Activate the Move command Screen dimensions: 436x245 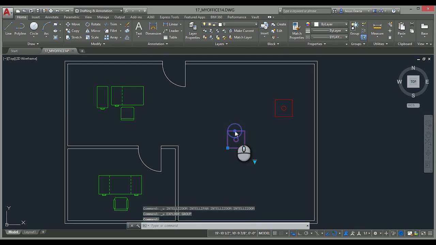point(73,24)
